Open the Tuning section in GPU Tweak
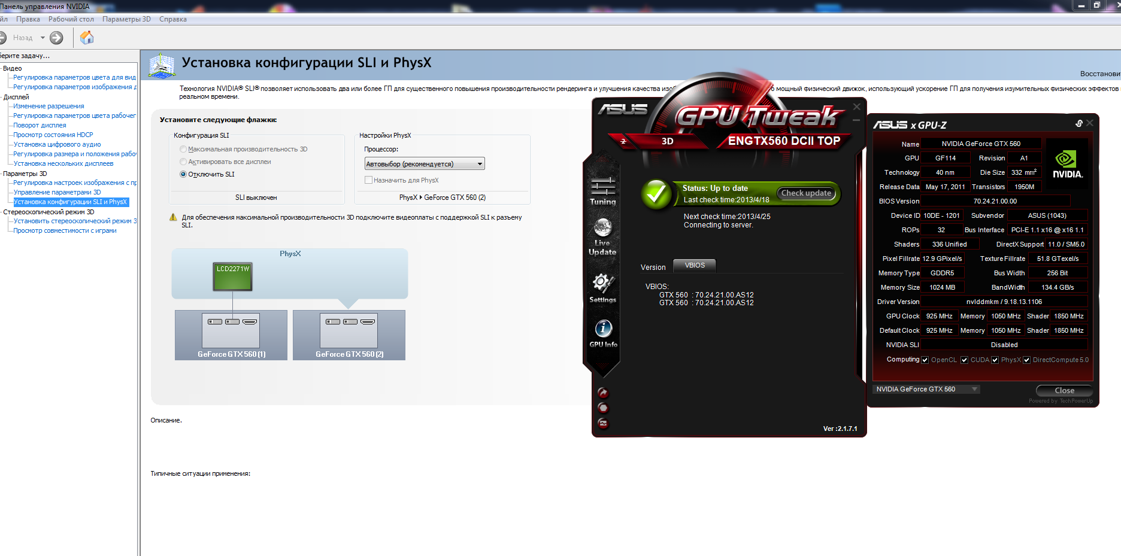This screenshot has height=556, width=1121. coord(603,192)
